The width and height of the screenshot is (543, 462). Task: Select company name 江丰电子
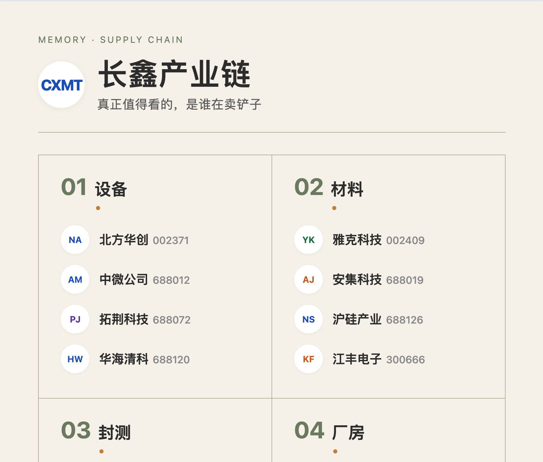tap(357, 359)
